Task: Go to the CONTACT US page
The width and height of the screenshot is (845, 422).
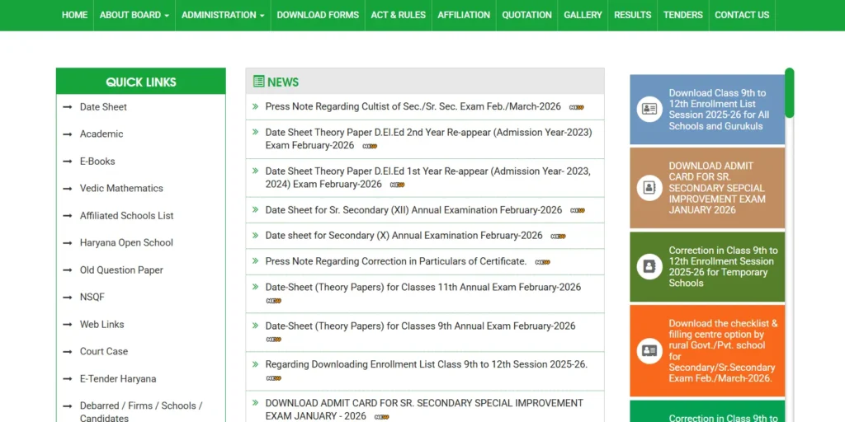Action: 742,15
